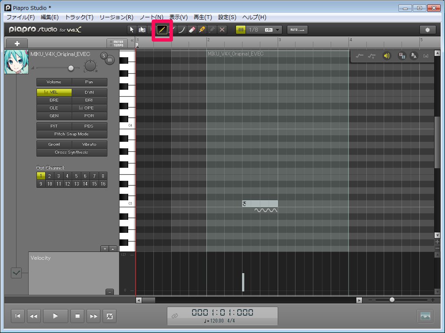Screen dimensions: 445x333
Task: Select the greyed-out glue tool
Action: (212, 30)
